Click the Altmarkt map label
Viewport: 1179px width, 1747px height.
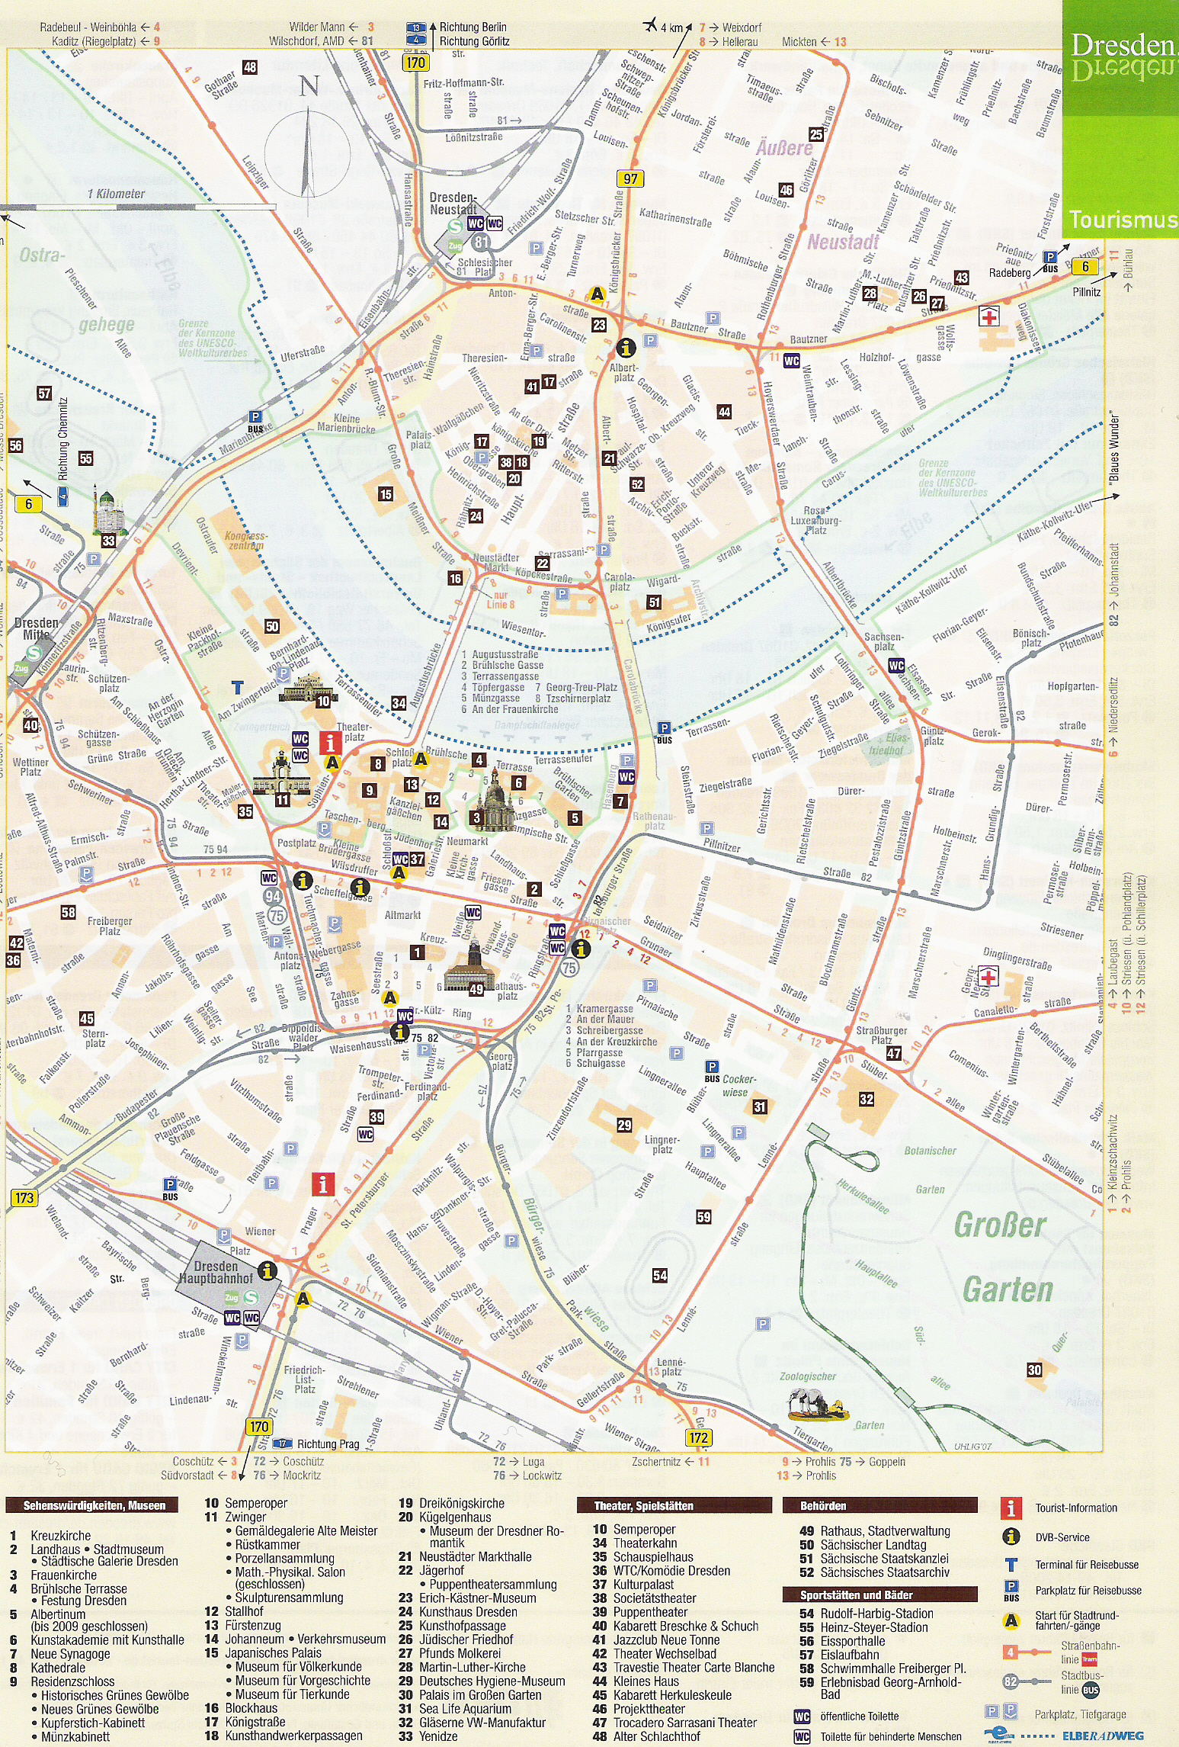(x=403, y=915)
